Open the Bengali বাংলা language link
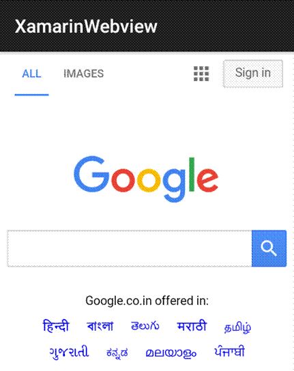 [100, 326]
